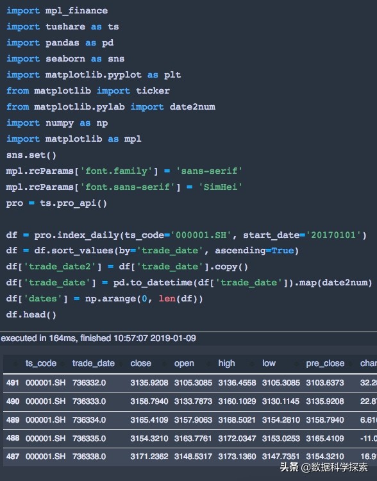Click close value 3165.4109 in row 489
The width and height of the screenshot is (377, 481).
pos(149,420)
